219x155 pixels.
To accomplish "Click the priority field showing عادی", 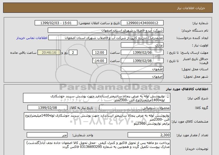I will (142, 45).
